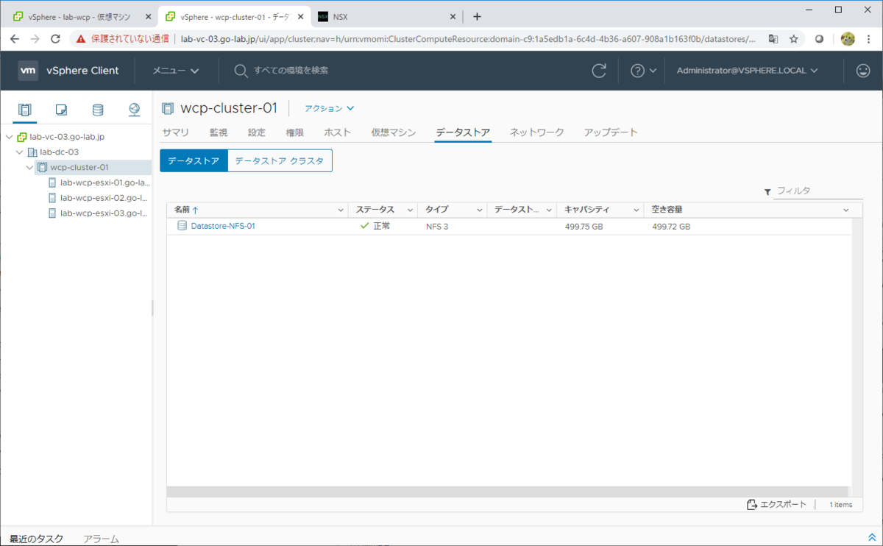Click the browser address bar URL

[468, 39]
